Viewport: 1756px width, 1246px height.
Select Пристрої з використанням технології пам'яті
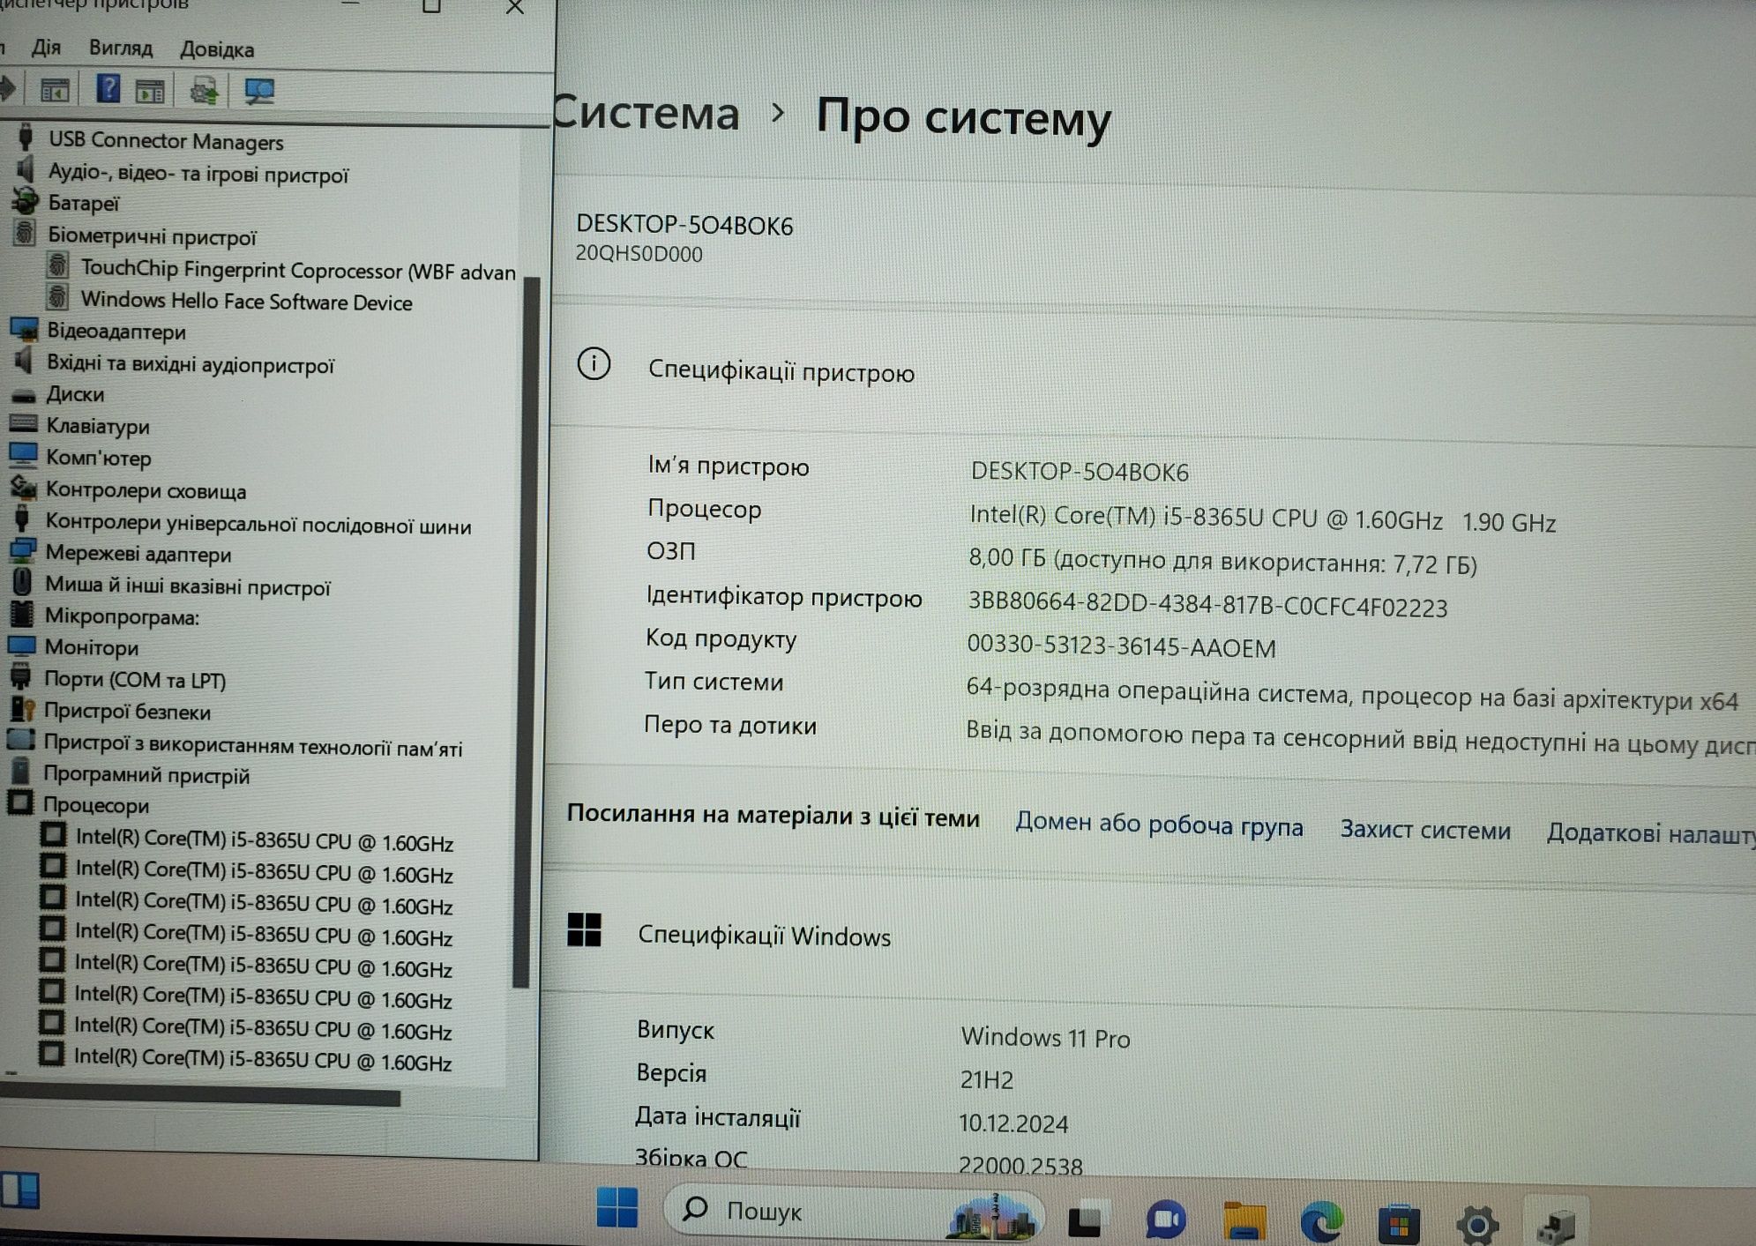[x=252, y=746]
